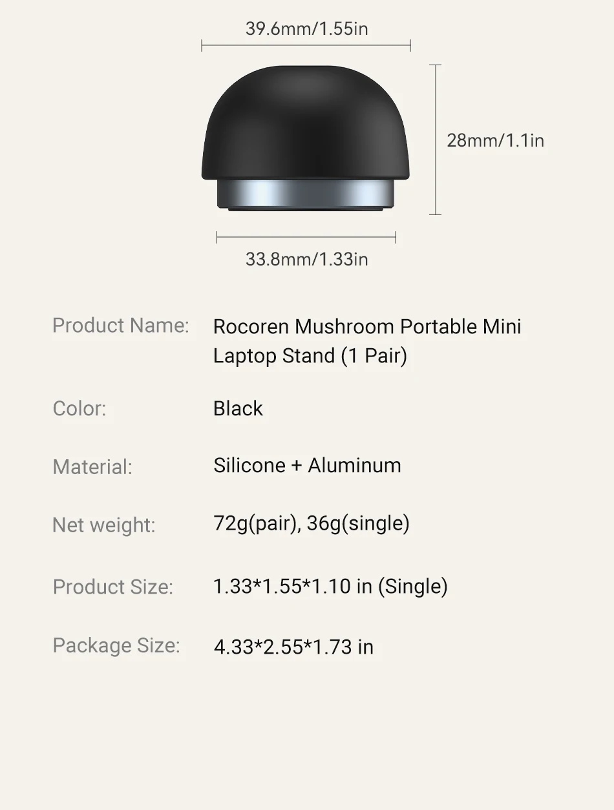Viewport: 614px width, 810px height.
Task: Click the black mushroom stand product image
Action: point(306,138)
